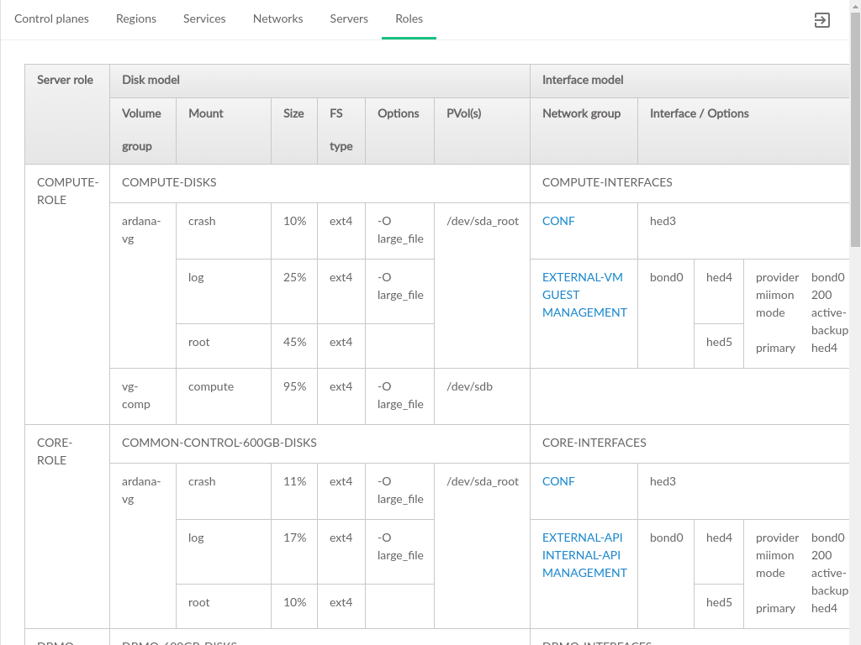Open the Regions tab

point(136,18)
